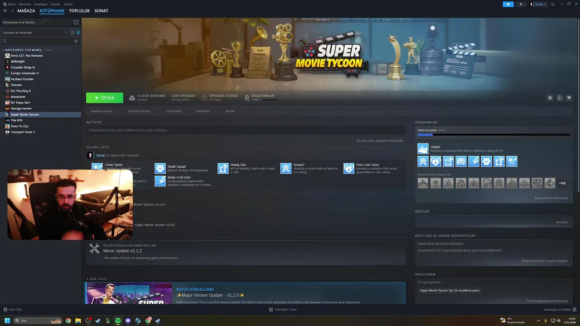Screen dimensions: 580x326
Task: Select Transport Fever 2 in library
Action: pyautogui.click(x=23, y=132)
